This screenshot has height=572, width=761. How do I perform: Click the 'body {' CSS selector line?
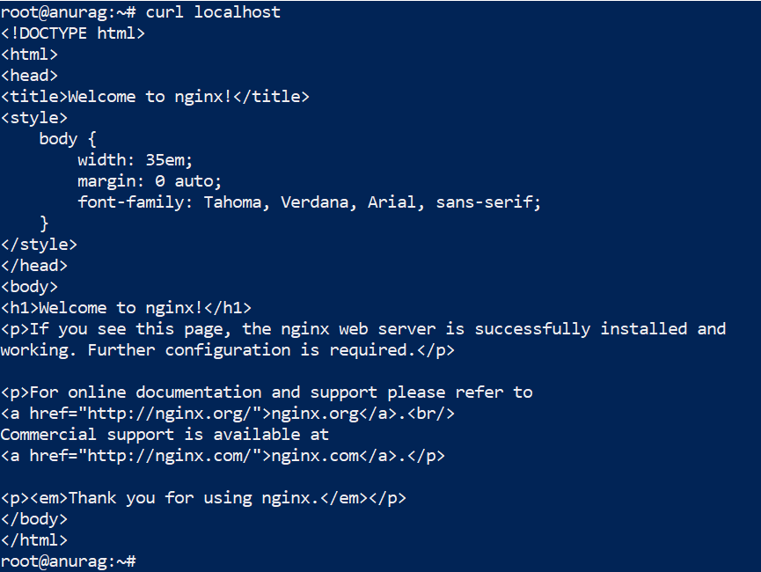(x=68, y=139)
